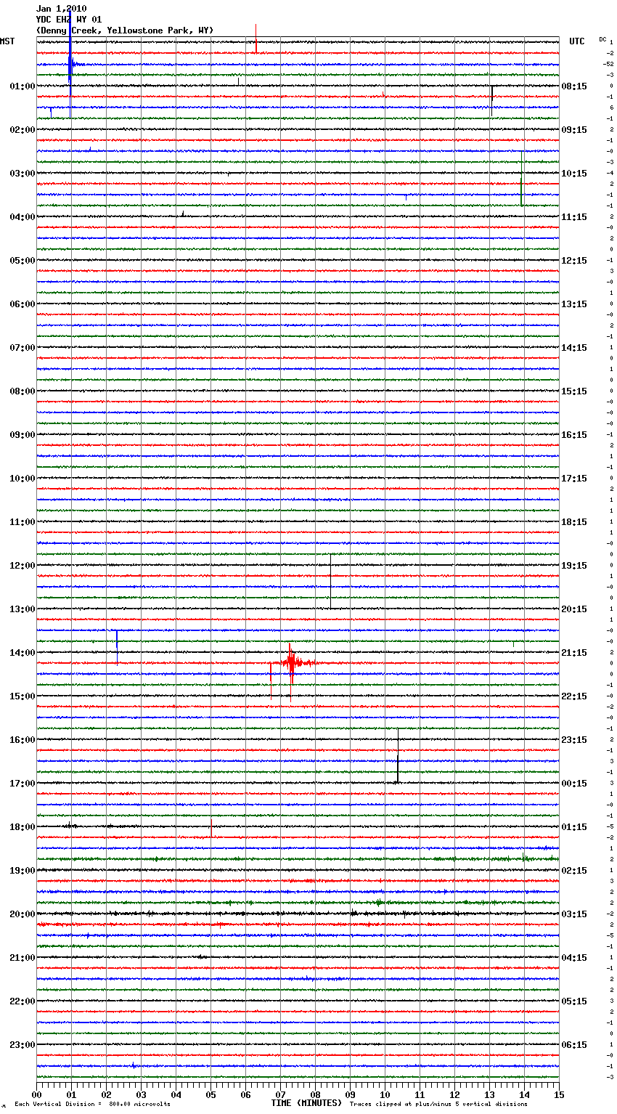Click the 'UTC' column label
617x1114 pixels.
pyautogui.click(x=577, y=41)
